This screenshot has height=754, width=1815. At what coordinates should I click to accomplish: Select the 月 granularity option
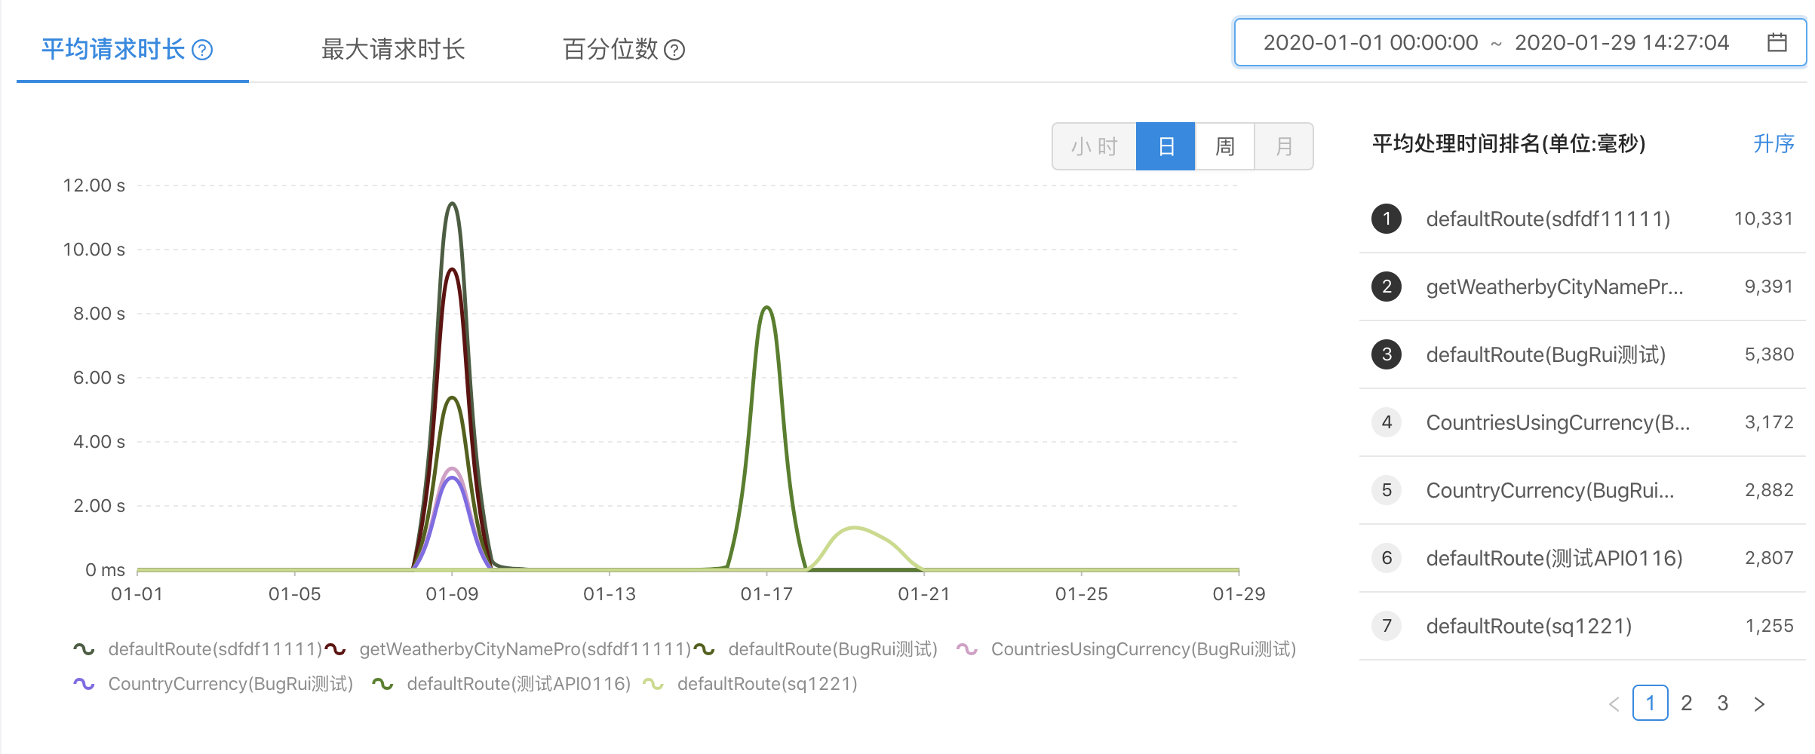tap(1283, 146)
